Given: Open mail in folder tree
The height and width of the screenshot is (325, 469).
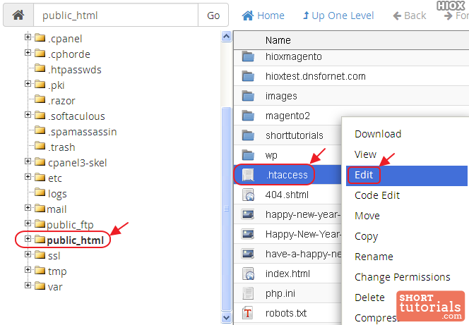Looking at the screenshot, I should [57, 209].
